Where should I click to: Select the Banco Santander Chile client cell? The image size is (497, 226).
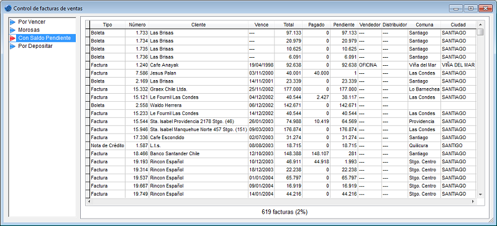click(198, 154)
